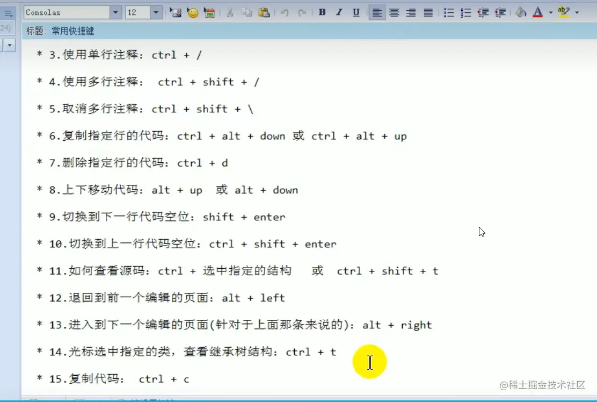This screenshot has height=402, width=597.
Task: Toggle bulleted list
Action: coord(448,12)
